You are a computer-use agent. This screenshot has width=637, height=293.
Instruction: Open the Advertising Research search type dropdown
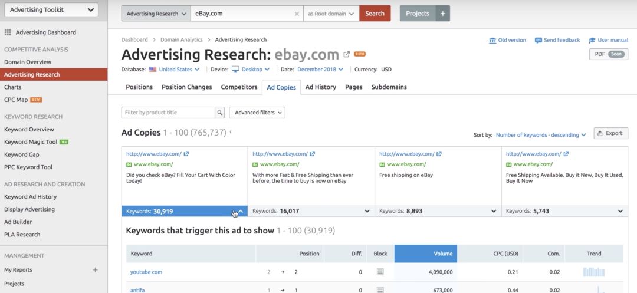point(156,14)
